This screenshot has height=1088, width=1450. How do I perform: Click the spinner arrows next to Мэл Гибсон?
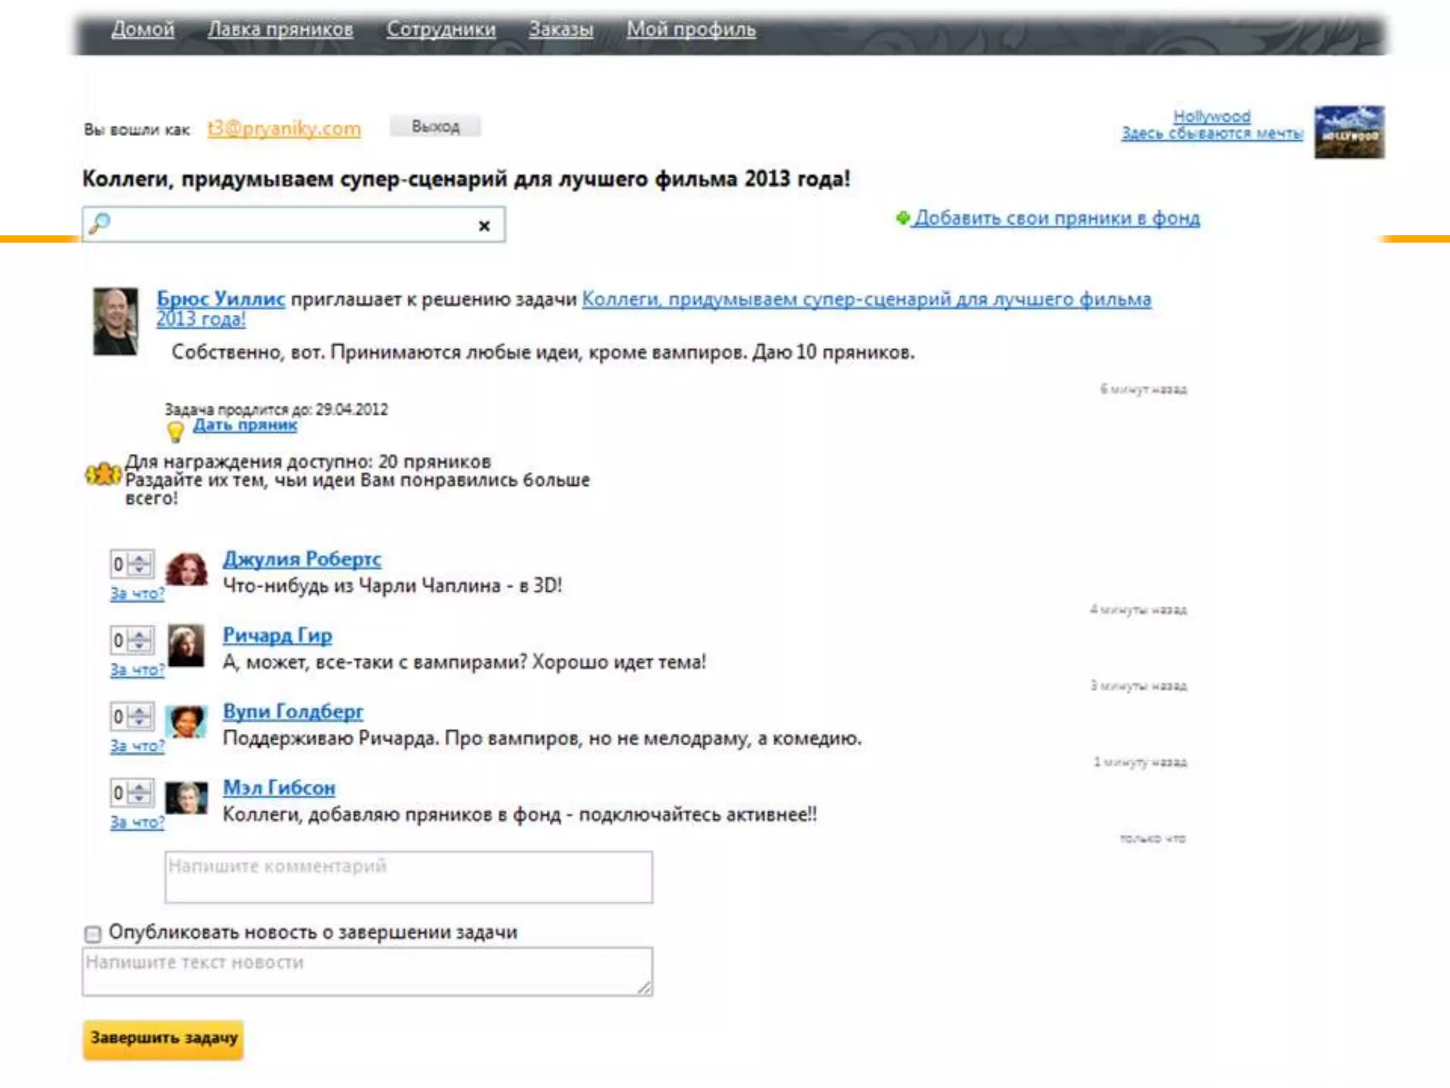click(x=140, y=793)
